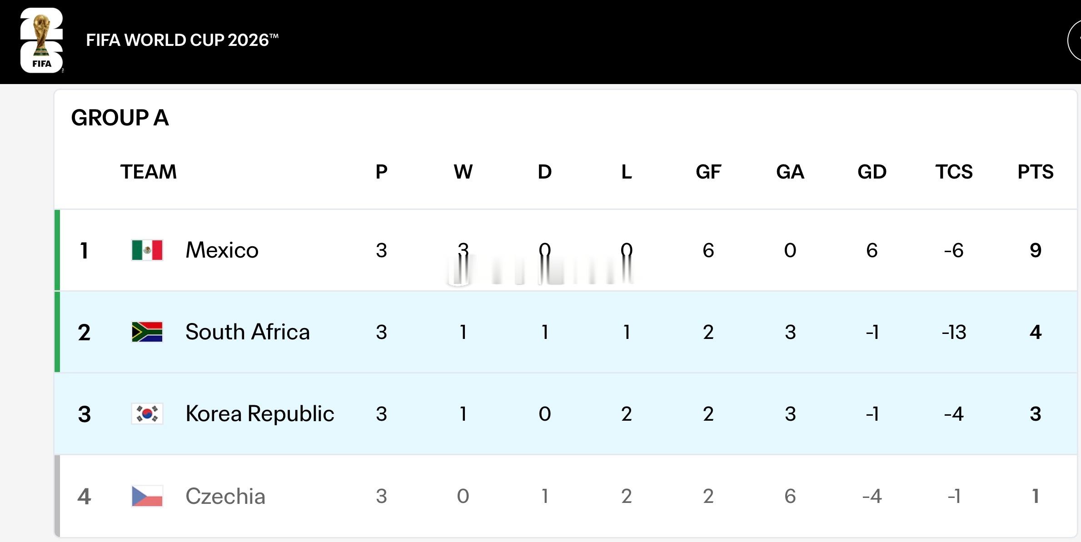Click South Africa's -13 TCS value
1081x542 pixels.
tap(954, 332)
